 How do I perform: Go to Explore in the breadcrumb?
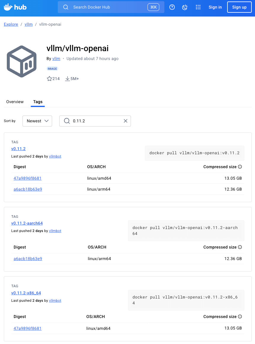(x=11, y=24)
